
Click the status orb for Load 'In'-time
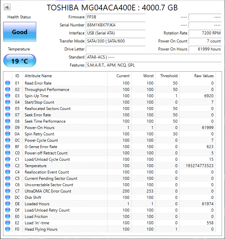[x=8, y=223]
